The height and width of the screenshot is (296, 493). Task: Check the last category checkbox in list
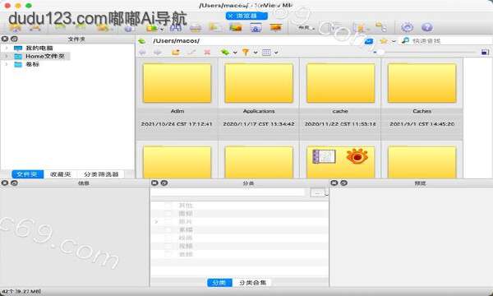tap(168, 254)
